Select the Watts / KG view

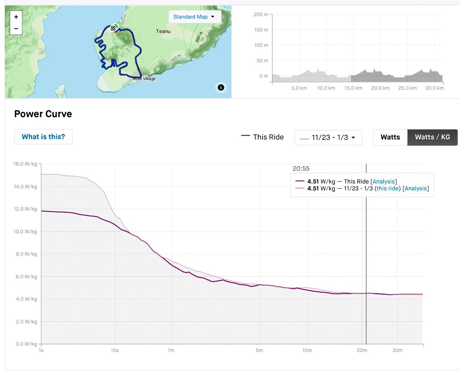click(x=432, y=137)
